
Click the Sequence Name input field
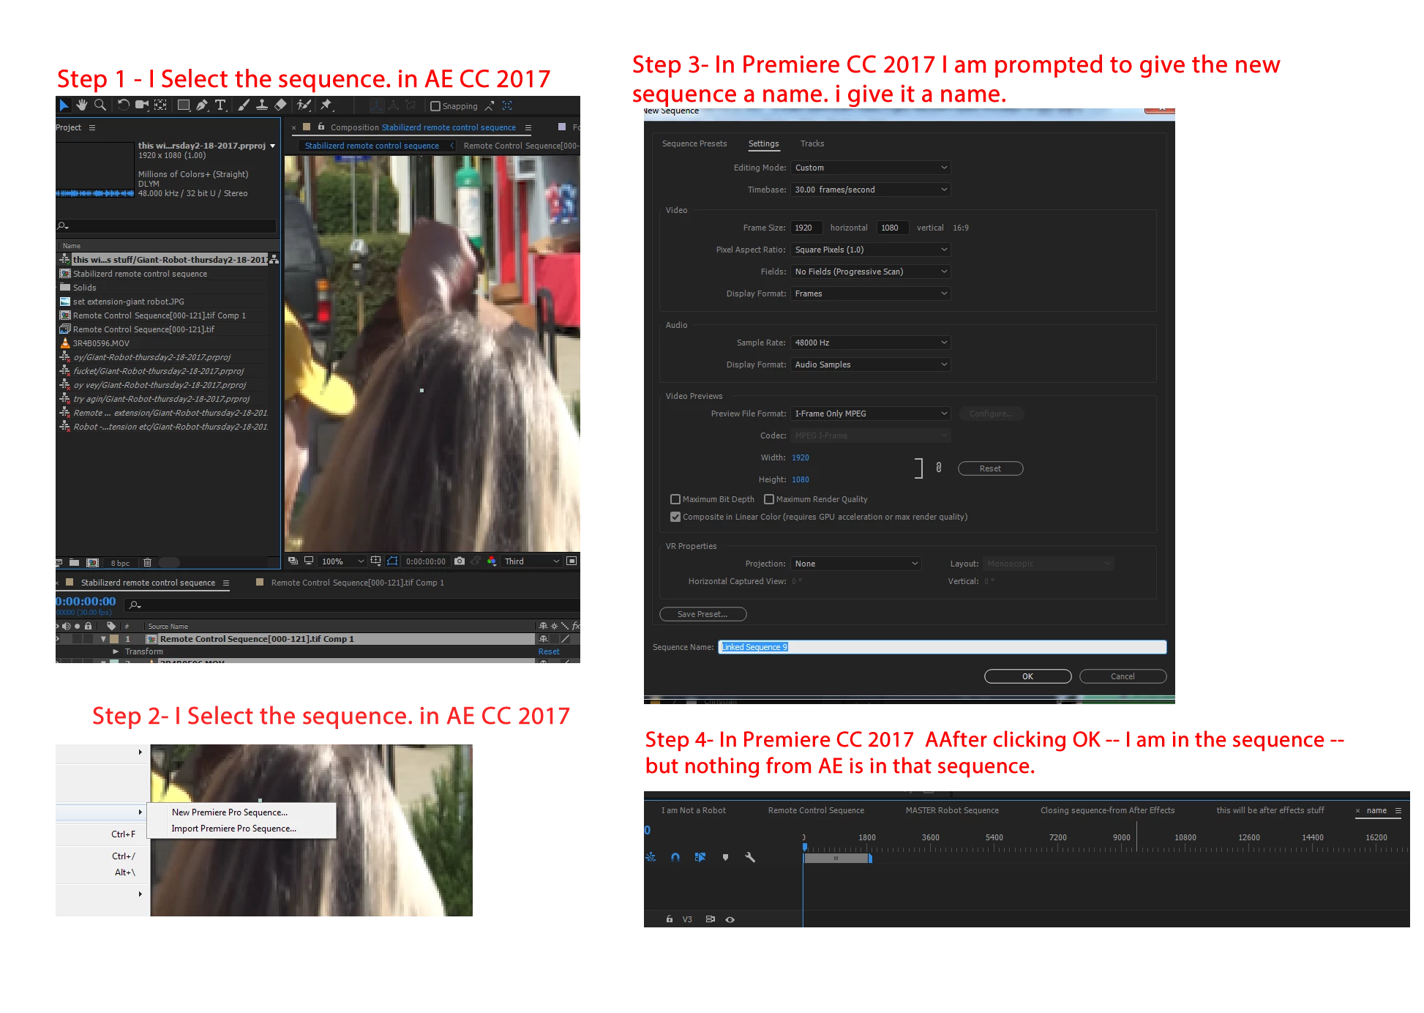[943, 647]
